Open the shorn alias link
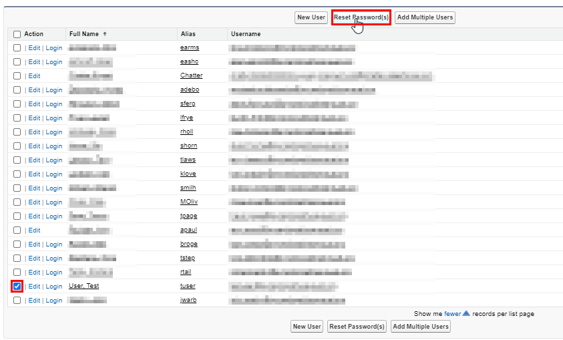 [189, 146]
